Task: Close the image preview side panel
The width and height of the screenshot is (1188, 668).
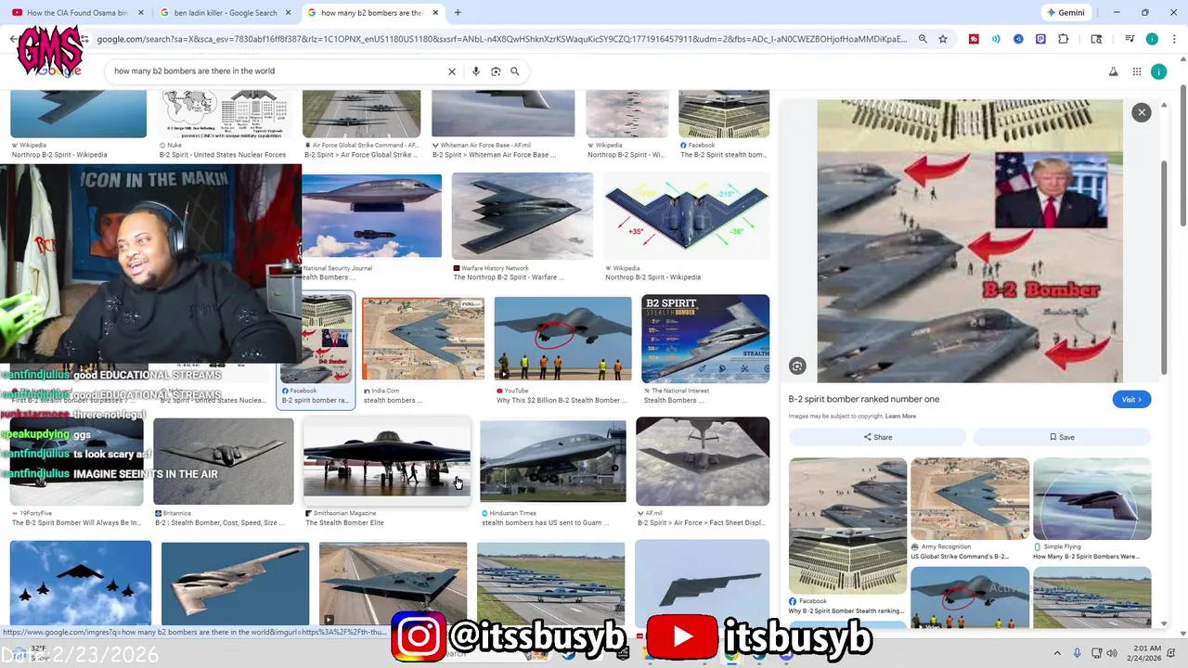Action: [x=1142, y=112]
